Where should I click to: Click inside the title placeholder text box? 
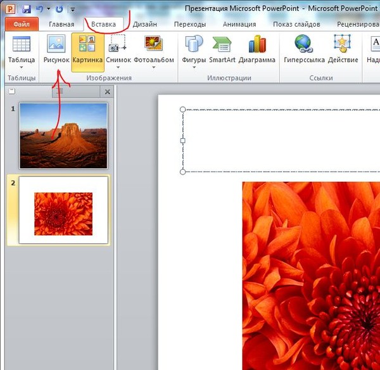[281, 141]
